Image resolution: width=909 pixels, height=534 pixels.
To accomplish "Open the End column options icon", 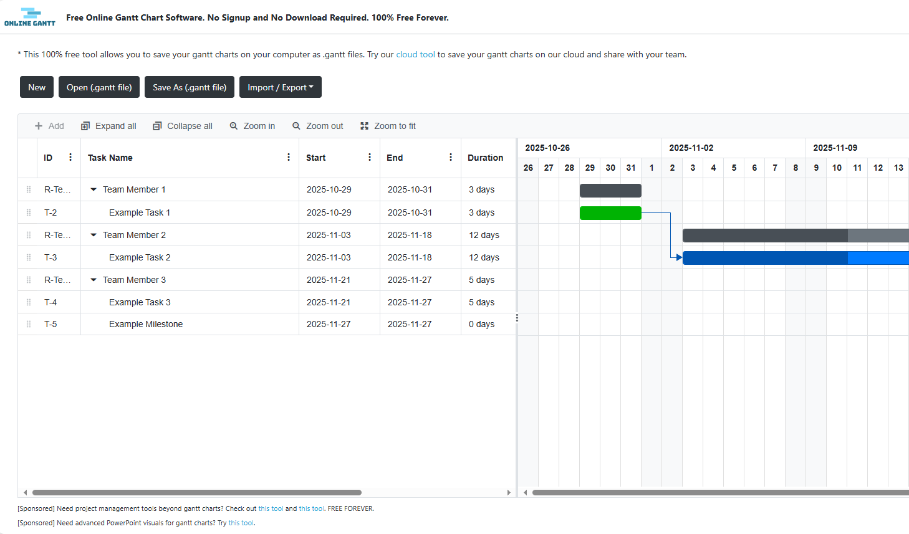I will coord(450,157).
